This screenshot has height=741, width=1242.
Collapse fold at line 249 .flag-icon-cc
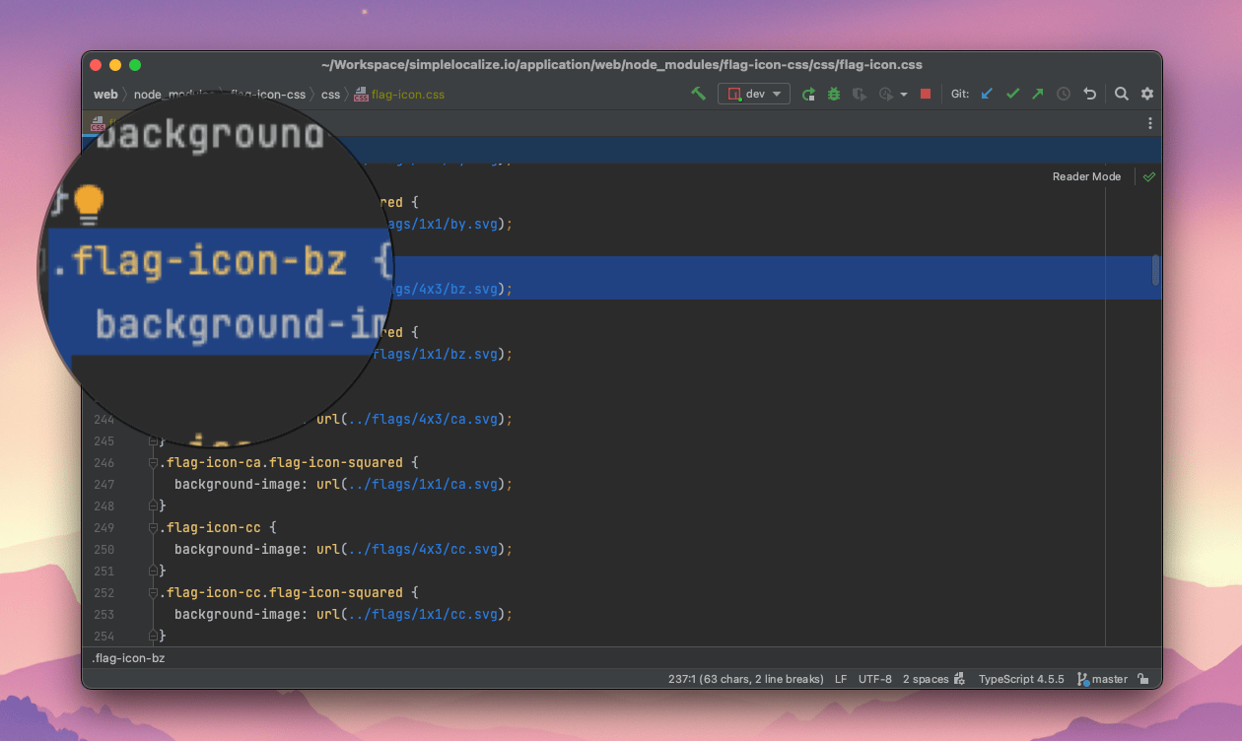pos(153,527)
